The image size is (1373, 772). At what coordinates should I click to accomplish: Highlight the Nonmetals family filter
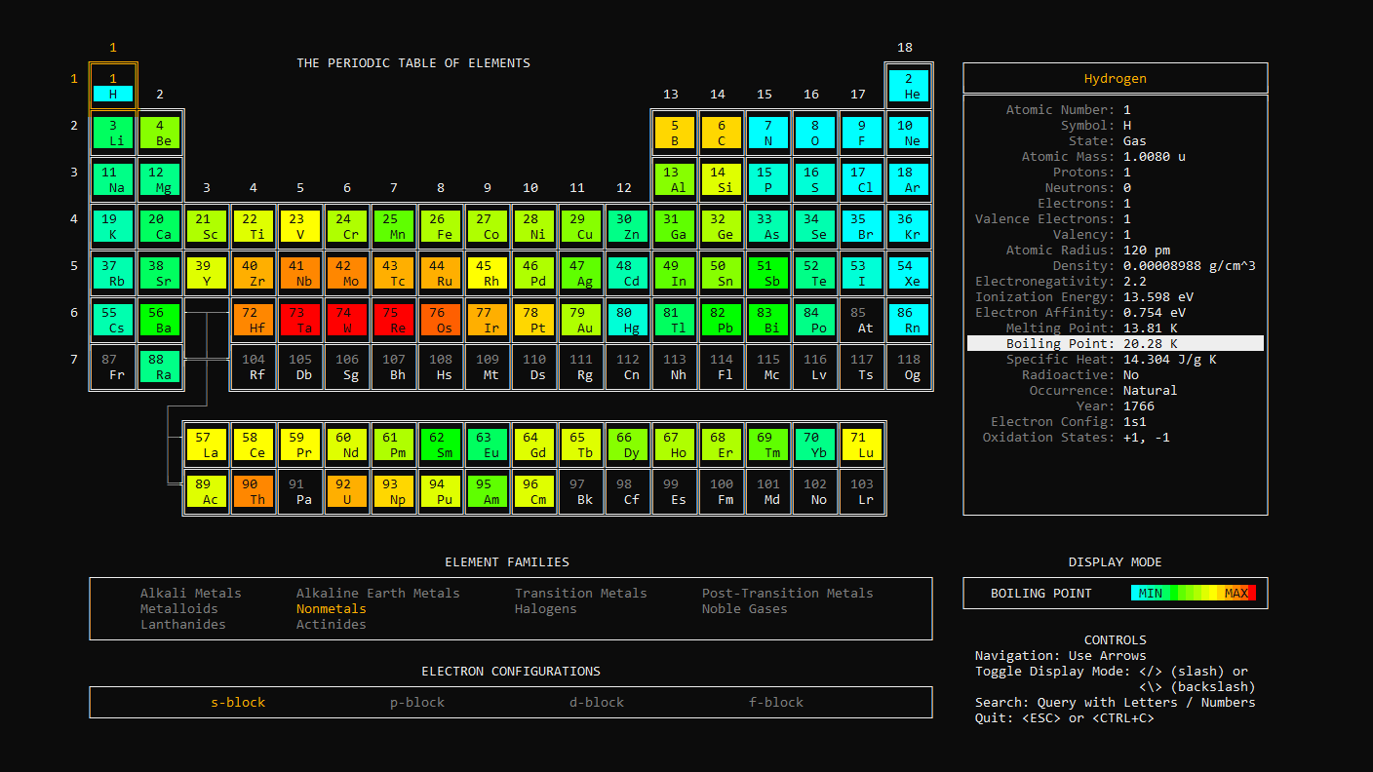tap(331, 608)
